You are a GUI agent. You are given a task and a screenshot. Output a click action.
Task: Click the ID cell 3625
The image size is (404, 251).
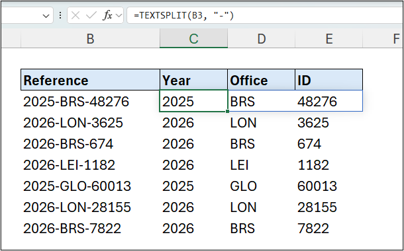tap(328, 123)
